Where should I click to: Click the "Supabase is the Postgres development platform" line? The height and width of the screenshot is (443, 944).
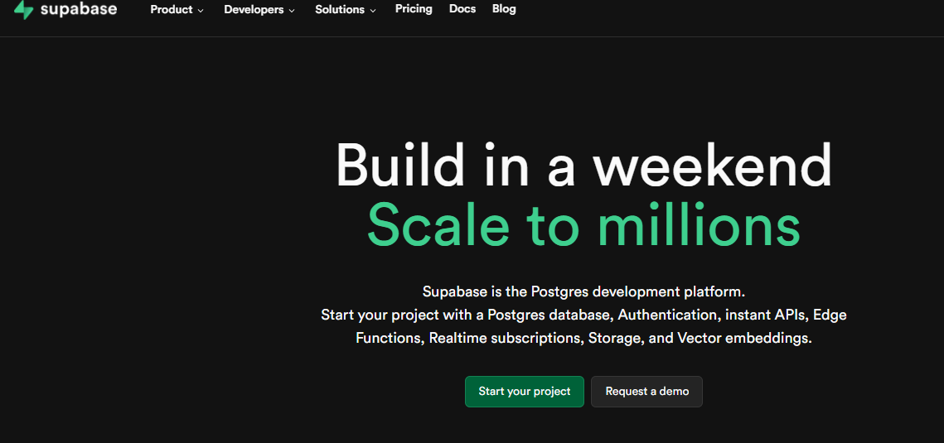click(x=583, y=291)
